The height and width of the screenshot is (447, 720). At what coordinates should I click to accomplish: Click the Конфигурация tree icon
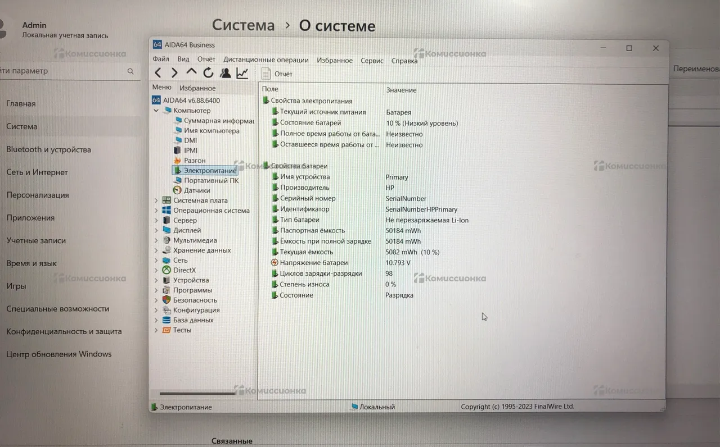[x=166, y=310]
